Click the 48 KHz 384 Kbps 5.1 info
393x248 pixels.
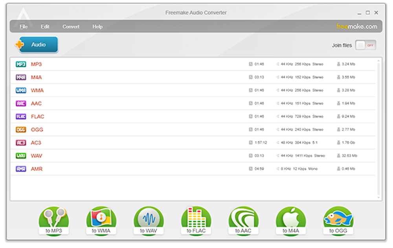(299, 143)
